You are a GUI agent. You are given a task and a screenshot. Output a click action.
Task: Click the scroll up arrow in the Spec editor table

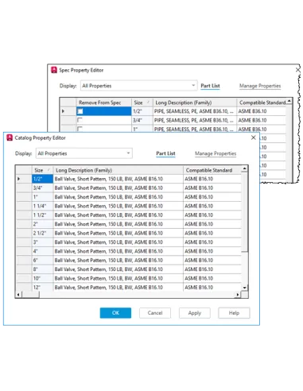(289, 101)
